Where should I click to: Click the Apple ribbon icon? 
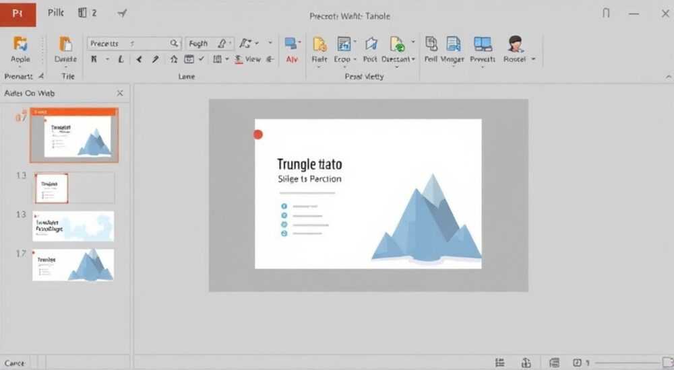pyautogui.click(x=20, y=44)
